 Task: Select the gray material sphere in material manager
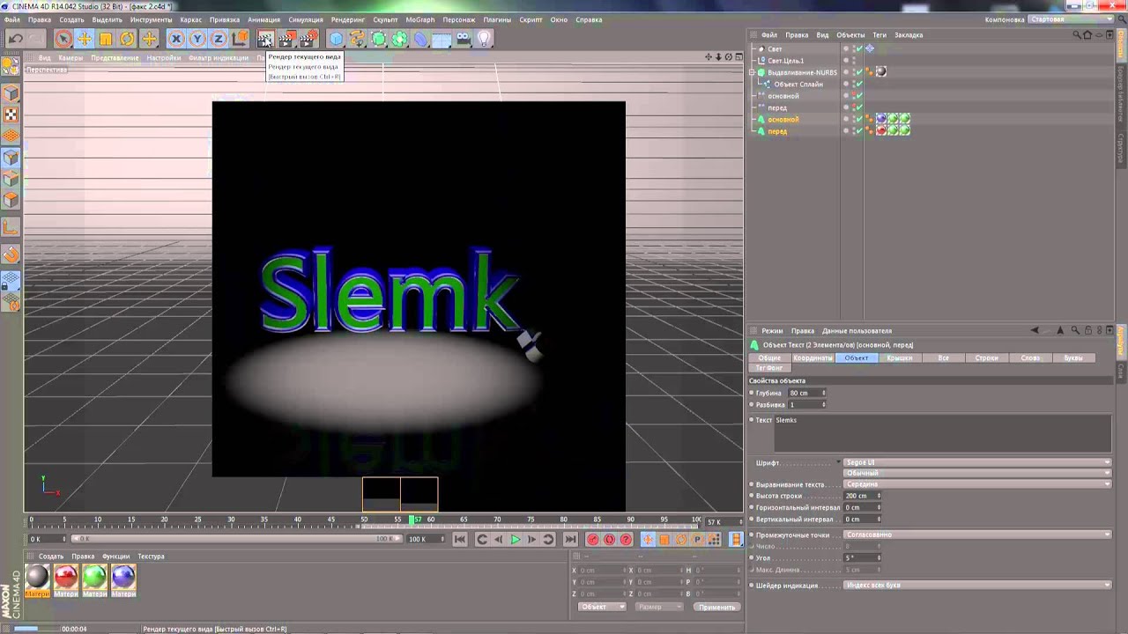37,577
